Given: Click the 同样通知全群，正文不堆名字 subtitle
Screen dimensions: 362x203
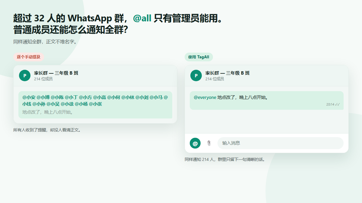Looking at the screenshot, I should coord(45,42).
